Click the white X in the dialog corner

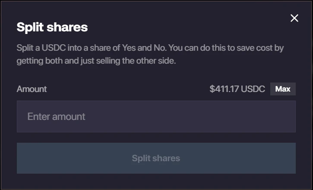(294, 18)
